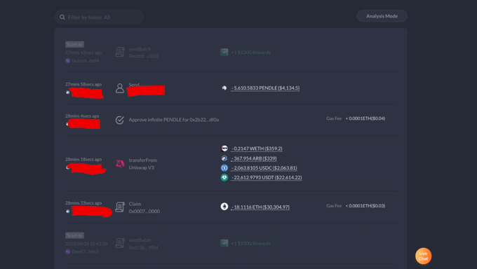Click the chain icon next to 0x2ecd...de94
Image resolution: width=477 pixels, height=269 pixels.
click(68, 60)
